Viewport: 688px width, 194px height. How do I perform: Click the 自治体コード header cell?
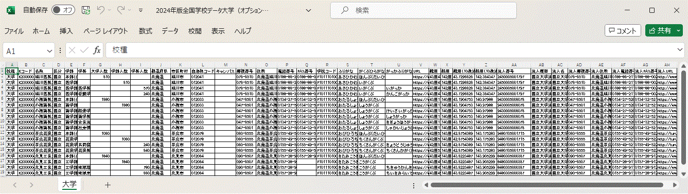[x=202, y=70]
